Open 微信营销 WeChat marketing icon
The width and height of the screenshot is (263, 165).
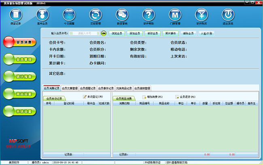coord(122,15)
